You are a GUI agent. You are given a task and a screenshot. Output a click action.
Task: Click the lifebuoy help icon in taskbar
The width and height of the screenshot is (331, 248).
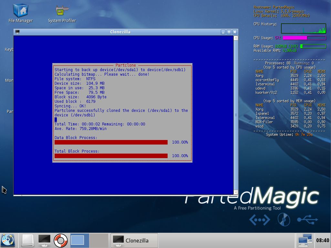point(60,240)
